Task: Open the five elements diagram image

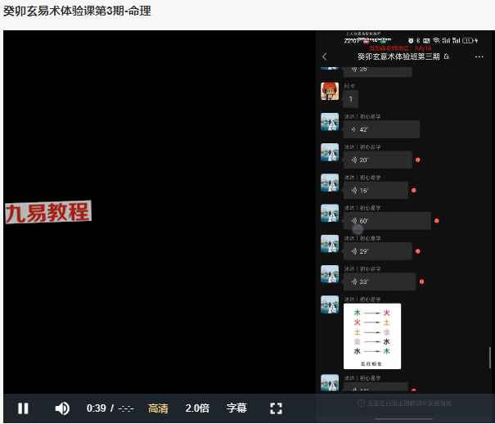Action: (372, 336)
